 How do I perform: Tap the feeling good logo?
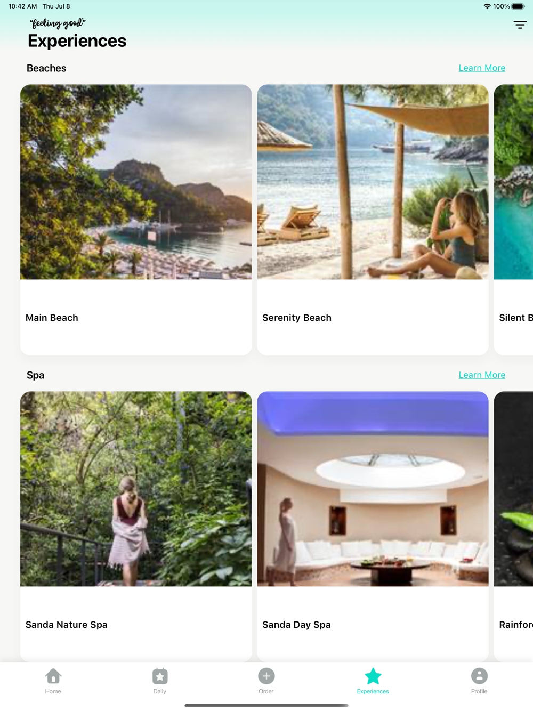58,23
